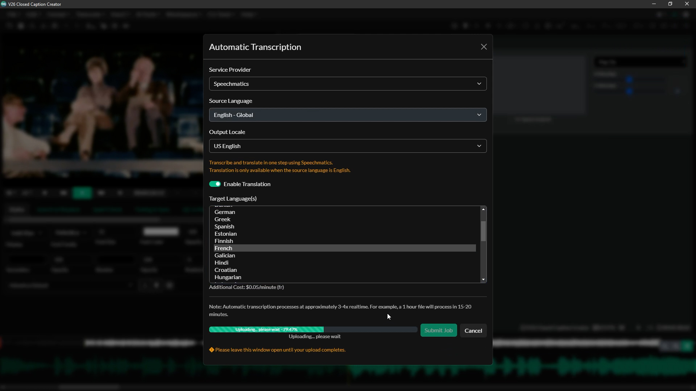
Task: Select German in the target languages list
Action: (345, 212)
